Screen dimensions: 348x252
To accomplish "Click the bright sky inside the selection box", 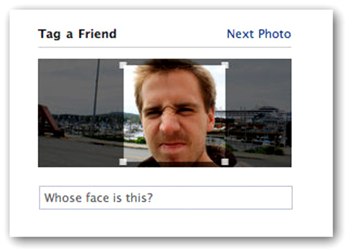I will [x=219, y=87].
